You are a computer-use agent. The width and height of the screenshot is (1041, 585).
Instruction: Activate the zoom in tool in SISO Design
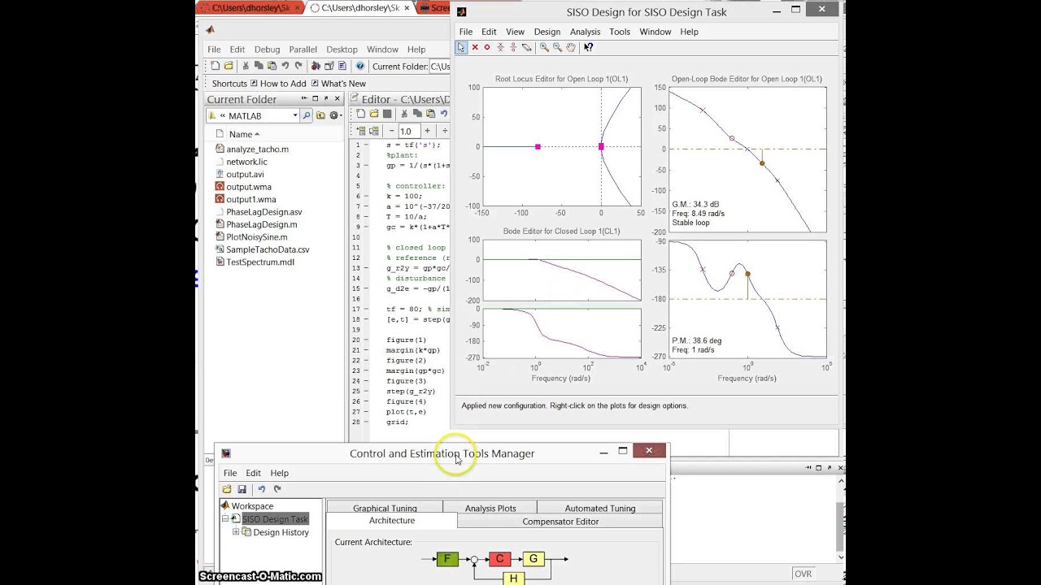pos(544,47)
